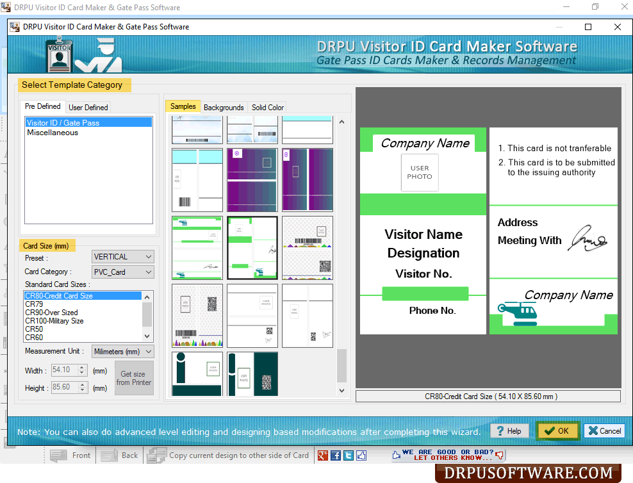Screen dimensions: 633x483
Task: Click the front card preview with Visitor Name
Action: [x=423, y=231]
